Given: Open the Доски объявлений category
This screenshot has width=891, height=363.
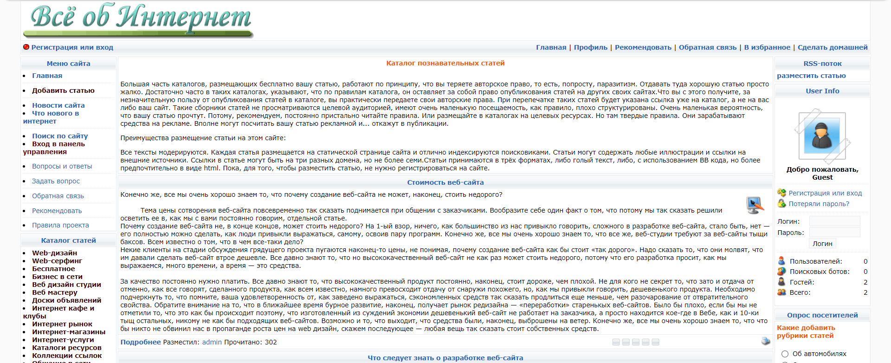Looking at the screenshot, I should (x=66, y=300).
